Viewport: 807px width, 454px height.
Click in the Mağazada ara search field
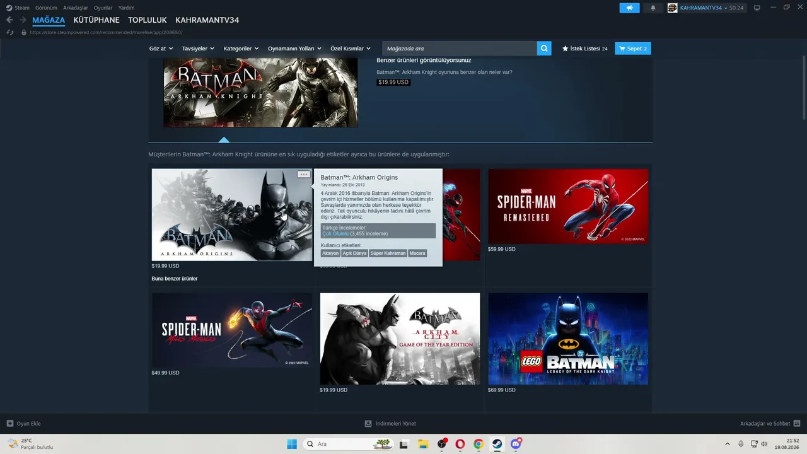tap(460, 49)
